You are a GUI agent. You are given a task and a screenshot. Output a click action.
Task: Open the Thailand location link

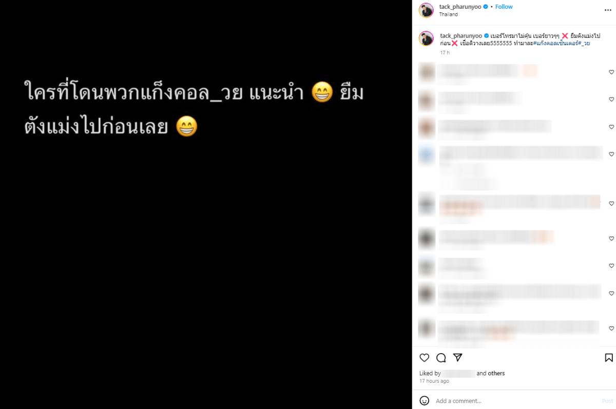coord(449,14)
